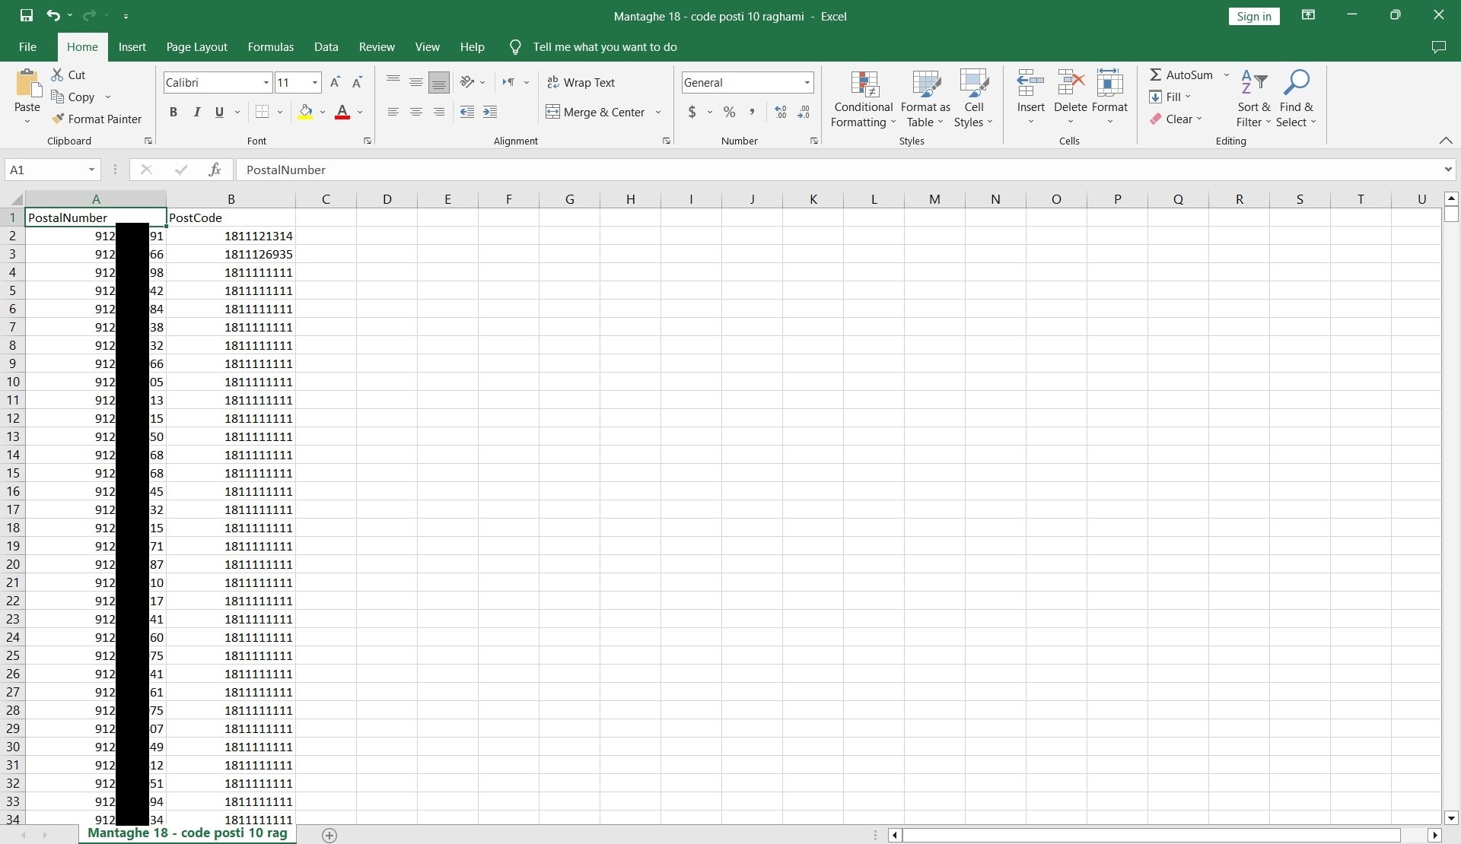Click the Insert Function fx icon
The height and width of the screenshot is (844, 1461).
pyautogui.click(x=215, y=170)
